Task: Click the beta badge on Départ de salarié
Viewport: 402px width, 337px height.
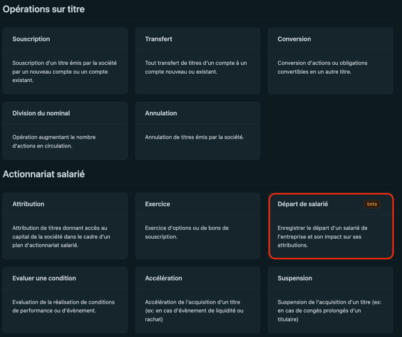Action: [372, 204]
